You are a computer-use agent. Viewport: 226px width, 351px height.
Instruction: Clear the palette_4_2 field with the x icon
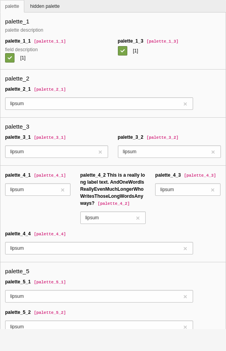(138, 218)
